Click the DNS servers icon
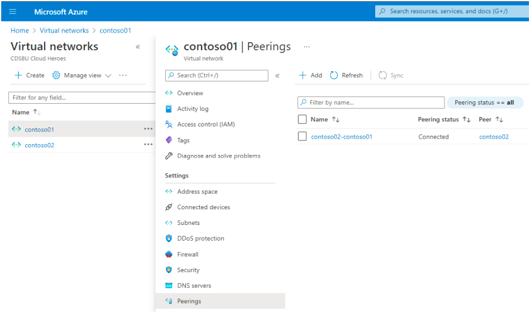The image size is (532, 319). click(x=169, y=285)
